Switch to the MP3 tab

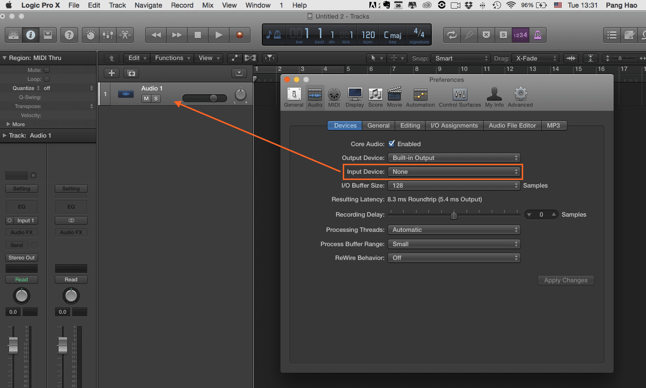click(554, 125)
